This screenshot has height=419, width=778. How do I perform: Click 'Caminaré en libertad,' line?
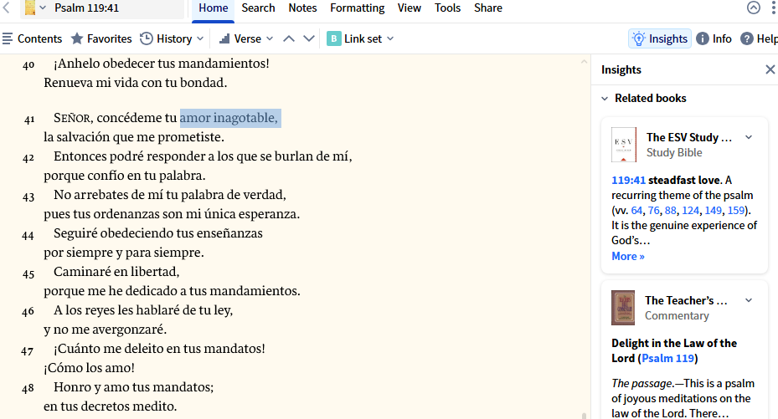(116, 272)
